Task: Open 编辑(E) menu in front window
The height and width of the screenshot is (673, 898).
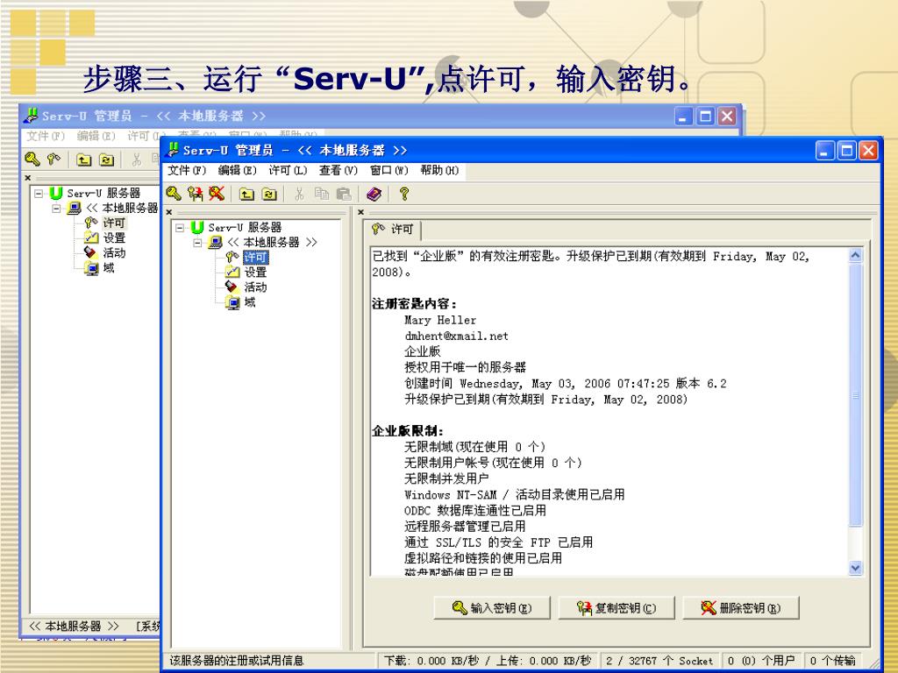Action: [237, 171]
